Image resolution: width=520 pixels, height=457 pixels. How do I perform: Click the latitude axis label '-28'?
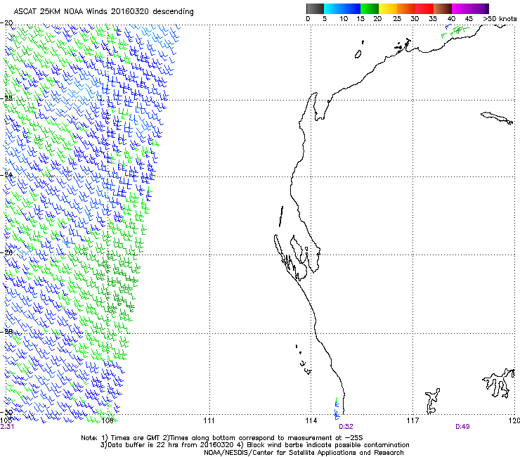pos(7,331)
